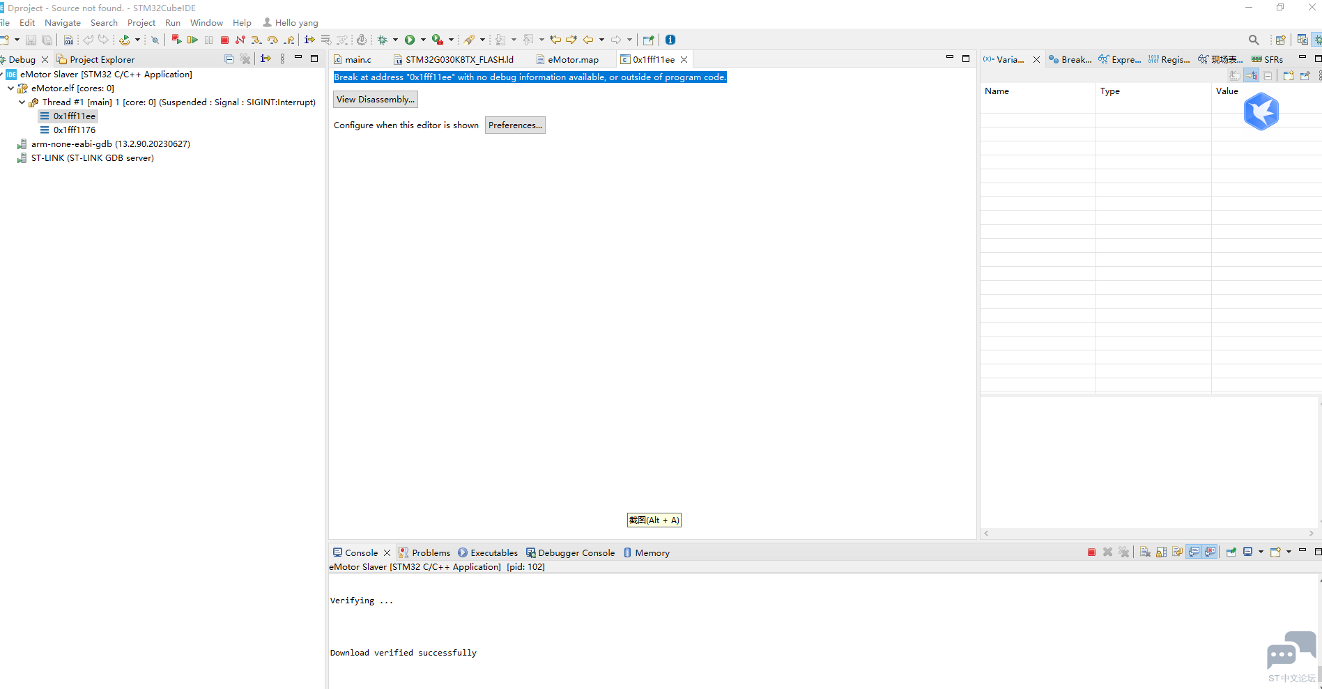This screenshot has width=1322, height=689.
Task: Open the Breakpoints view tab
Action: pos(1070,60)
